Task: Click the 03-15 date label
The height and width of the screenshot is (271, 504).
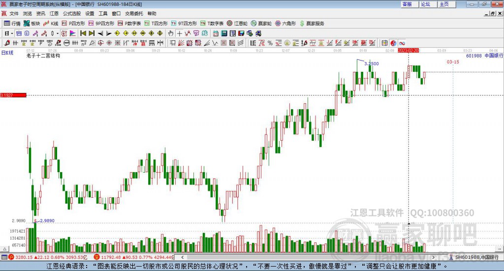Action: pos(453,61)
